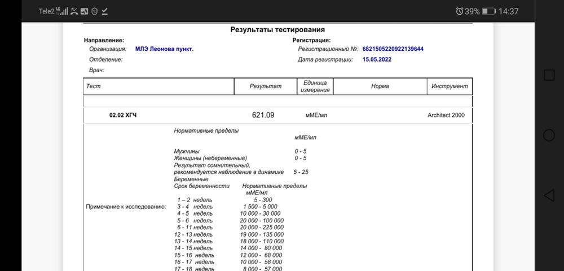
Task: Tap the Tele2 carrier label
Action: pyautogui.click(x=46, y=11)
